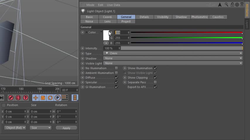Click the Rotation H input field
The width and height of the screenshot is (250, 140).
pyautogui.click(x=66, y=111)
